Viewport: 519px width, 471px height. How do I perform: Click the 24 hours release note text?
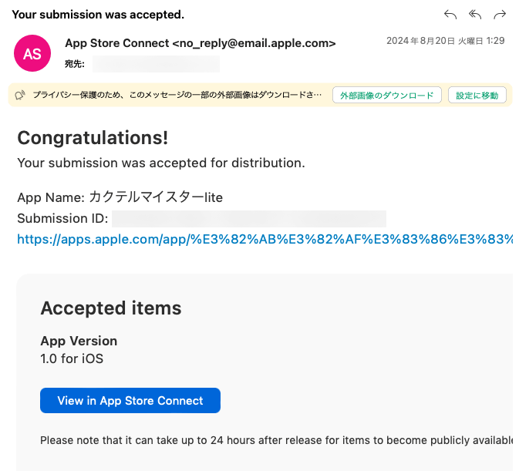[276, 440]
